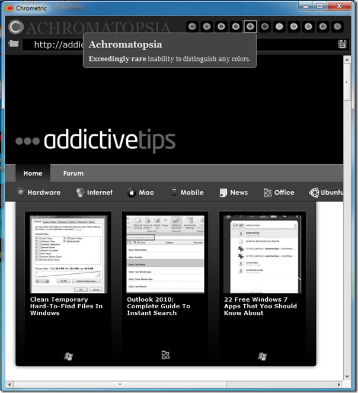
Task: Select the sixth vision mode circle
Action: click(x=265, y=27)
